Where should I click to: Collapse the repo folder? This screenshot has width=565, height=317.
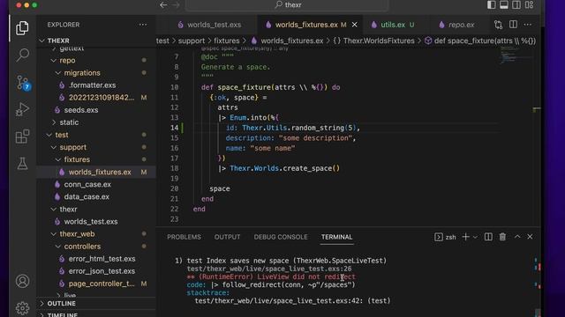[67, 61]
